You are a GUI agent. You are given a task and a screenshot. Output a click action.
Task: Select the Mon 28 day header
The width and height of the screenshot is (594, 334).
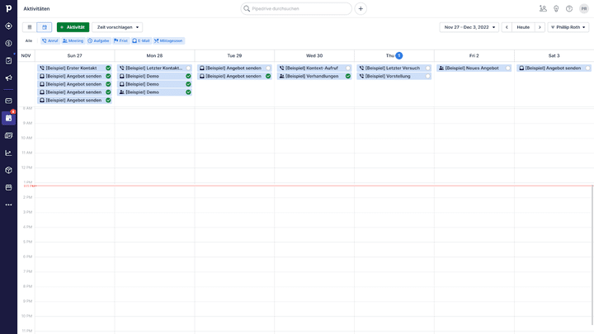pyautogui.click(x=154, y=56)
